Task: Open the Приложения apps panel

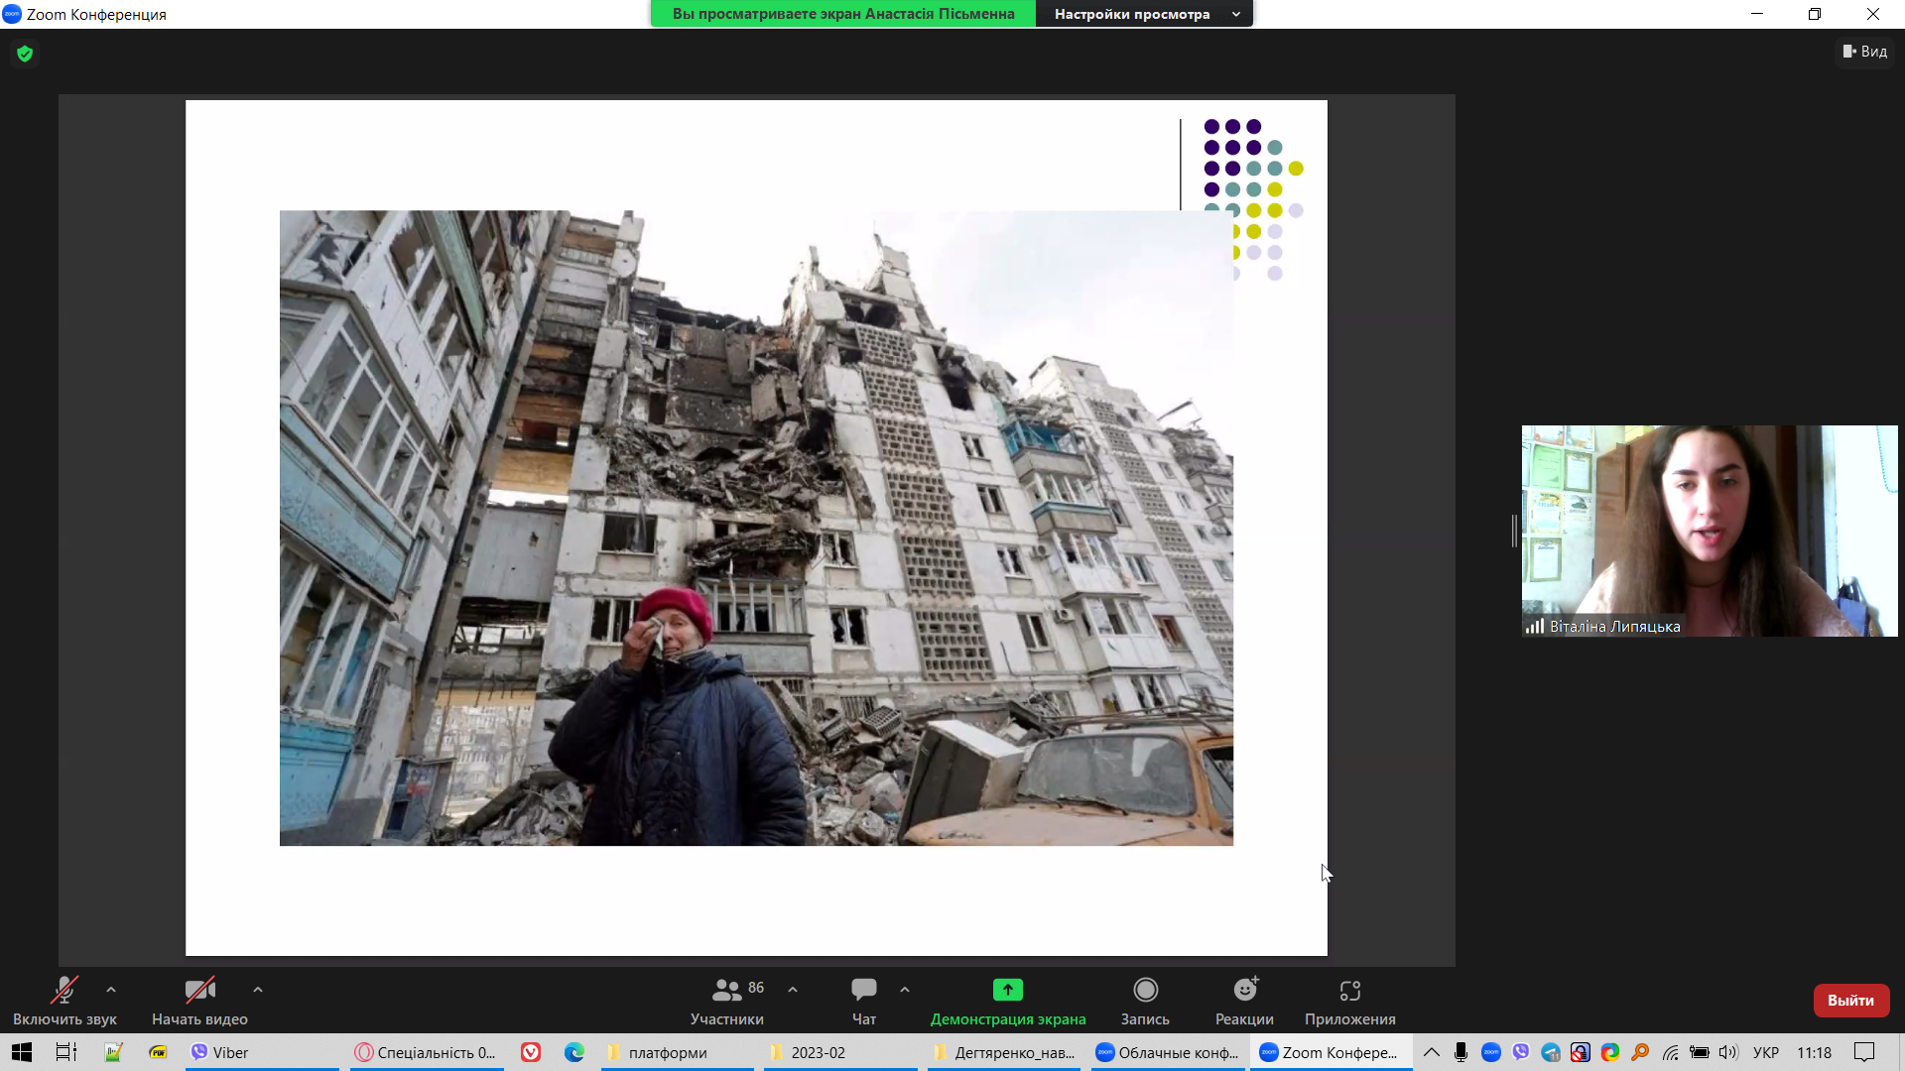Action: tap(1349, 991)
